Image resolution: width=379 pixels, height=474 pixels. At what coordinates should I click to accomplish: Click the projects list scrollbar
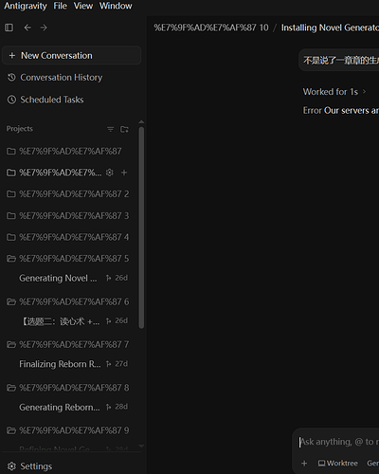pos(141,228)
